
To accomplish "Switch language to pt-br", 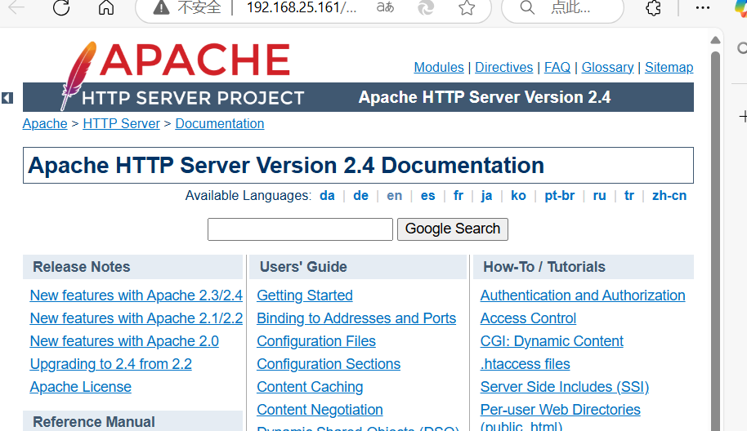I will (x=559, y=196).
